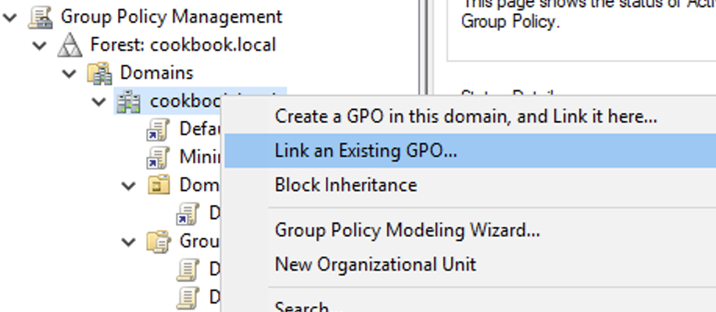Click the linked GPO icon beside Defau
The width and height of the screenshot is (716, 312).
click(158, 129)
